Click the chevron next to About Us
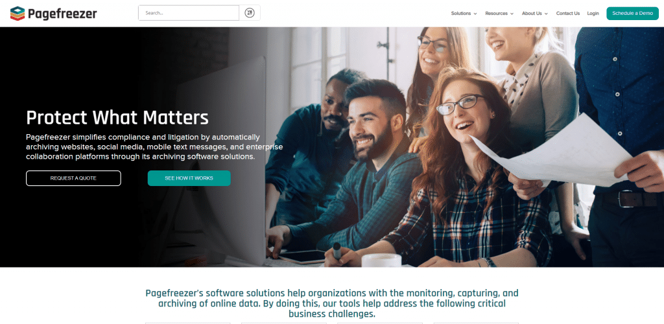The image size is (664, 324). pyautogui.click(x=546, y=14)
